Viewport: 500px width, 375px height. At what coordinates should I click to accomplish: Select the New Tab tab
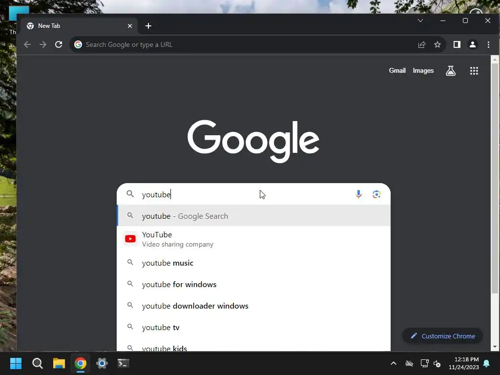[x=79, y=26]
